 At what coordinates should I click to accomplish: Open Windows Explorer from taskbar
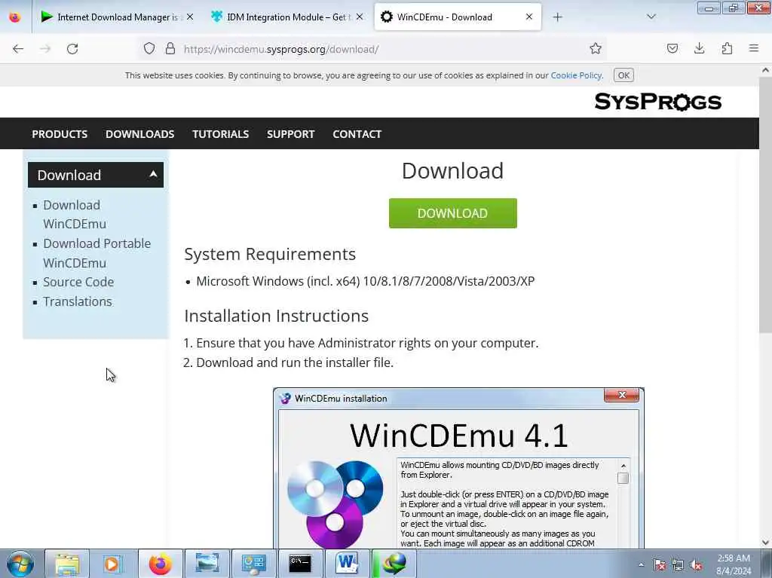(x=67, y=564)
